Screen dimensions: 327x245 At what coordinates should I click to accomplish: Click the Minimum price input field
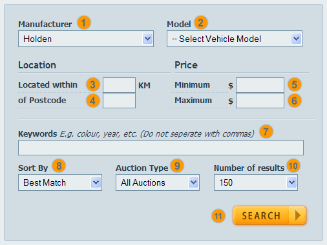(x=260, y=85)
